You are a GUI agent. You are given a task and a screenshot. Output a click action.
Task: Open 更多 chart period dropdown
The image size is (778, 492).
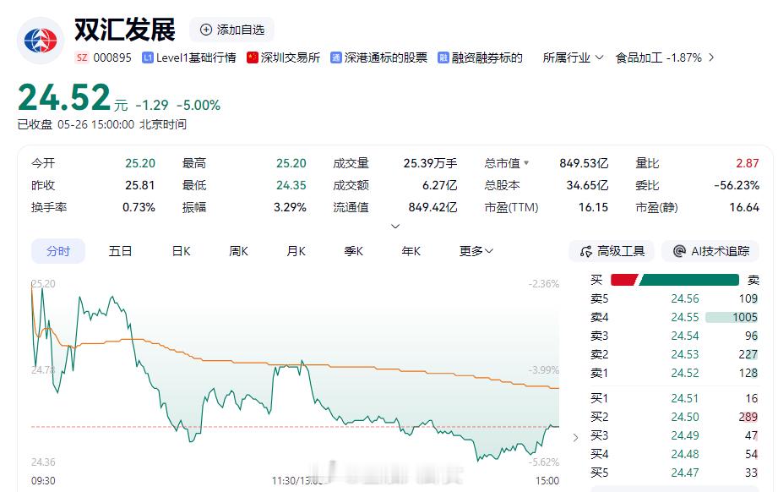[x=476, y=251]
